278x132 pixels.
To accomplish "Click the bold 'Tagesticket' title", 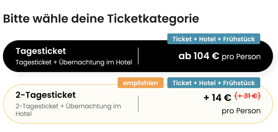I will pyautogui.click(x=41, y=51).
